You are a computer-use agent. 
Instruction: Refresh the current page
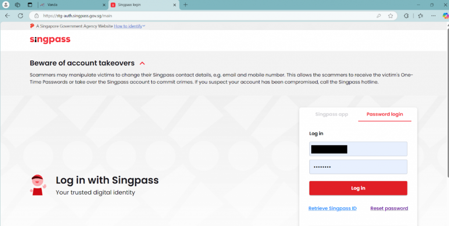tap(20, 16)
